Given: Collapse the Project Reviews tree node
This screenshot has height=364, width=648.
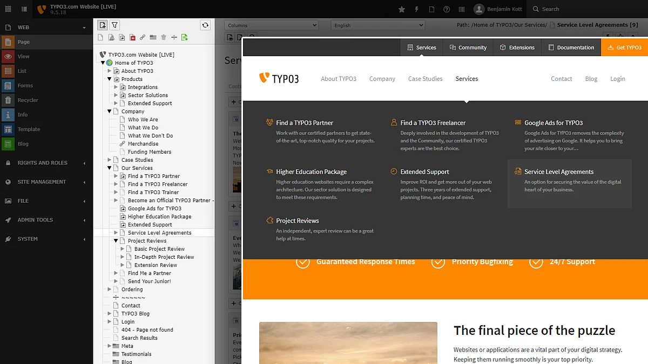Looking at the screenshot, I should [x=116, y=241].
